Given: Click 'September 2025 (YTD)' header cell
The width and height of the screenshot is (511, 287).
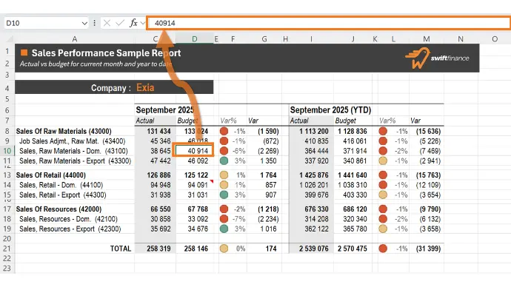Looking at the screenshot, I should click(330, 110).
